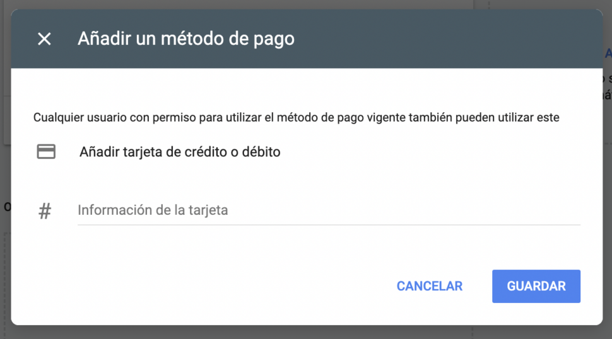Image resolution: width=612 pixels, height=339 pixels.
Task: Click the dimmed area below the dialog
Action: [x=306, y=332]
